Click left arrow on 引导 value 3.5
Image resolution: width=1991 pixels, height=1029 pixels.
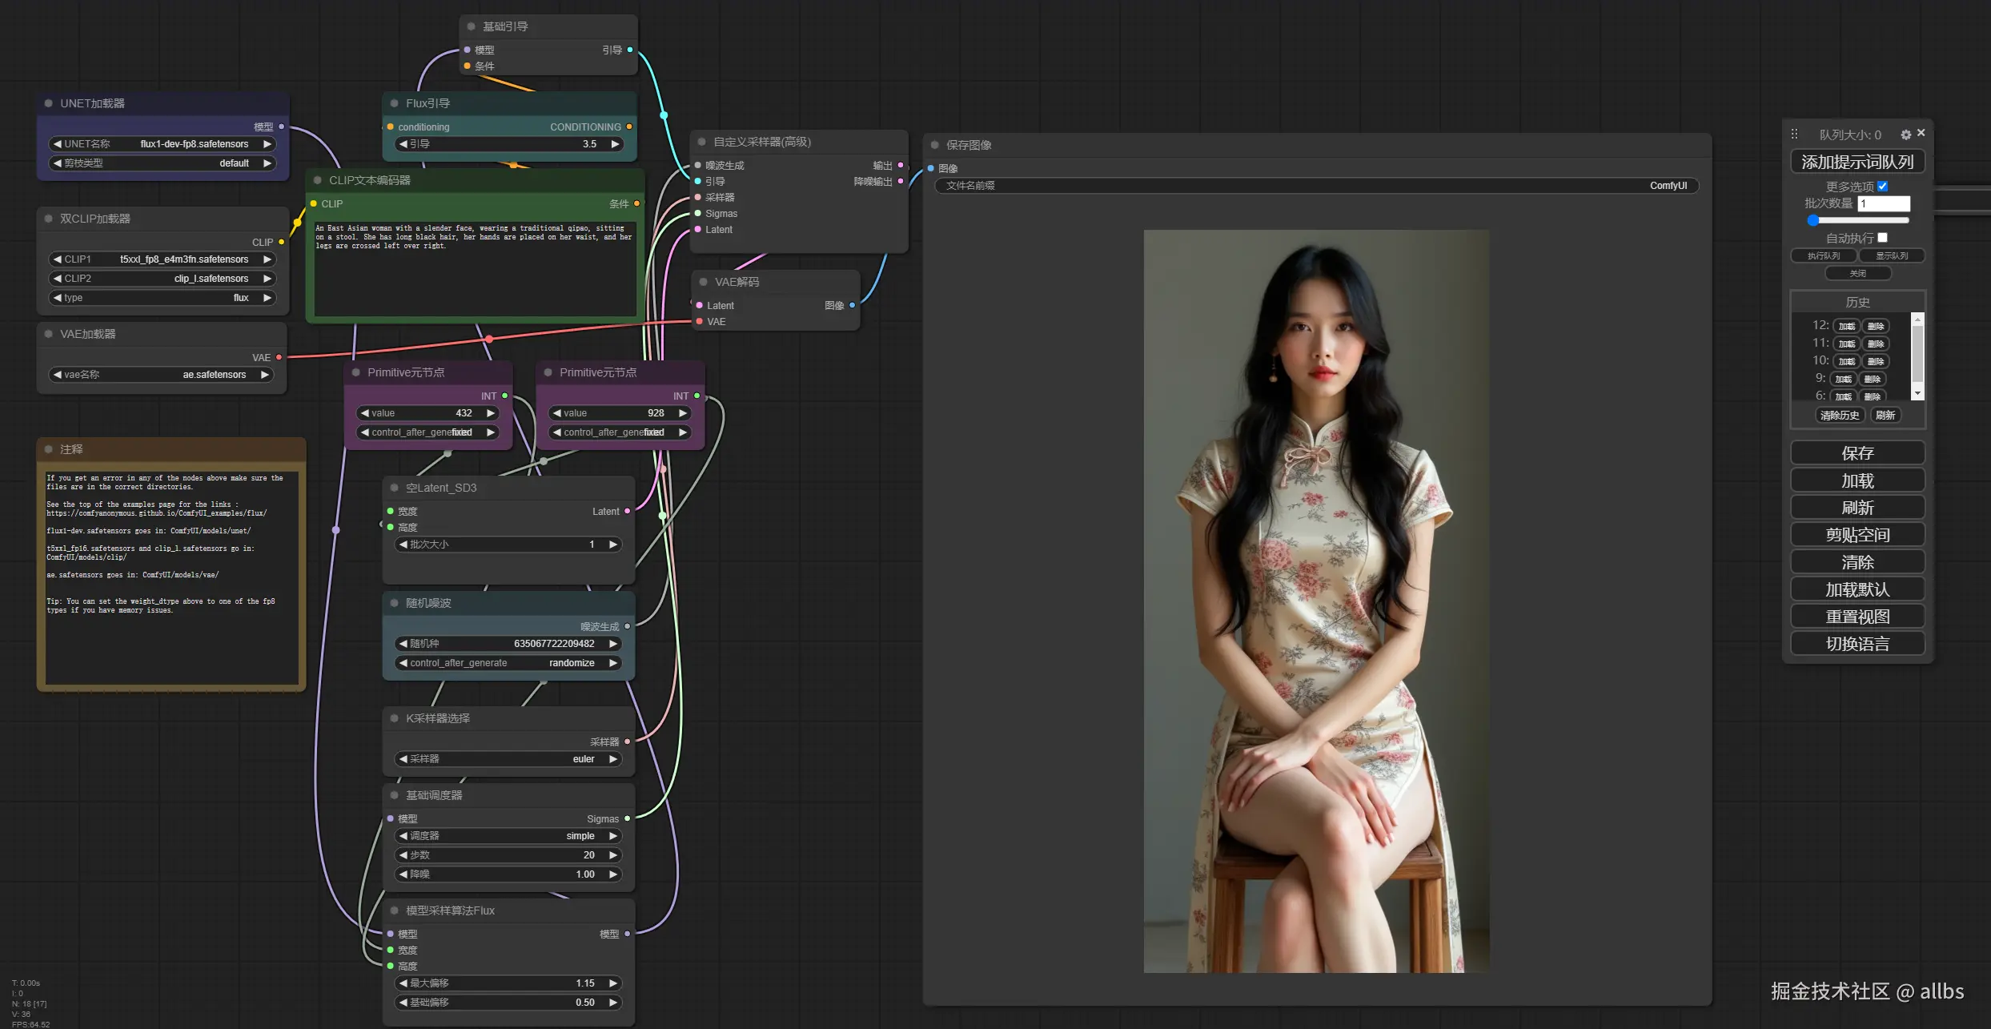pos(403,144)
